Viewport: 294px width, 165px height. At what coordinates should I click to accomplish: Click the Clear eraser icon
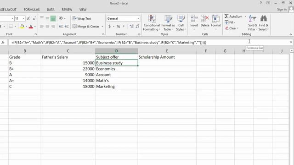pos(226,28)
